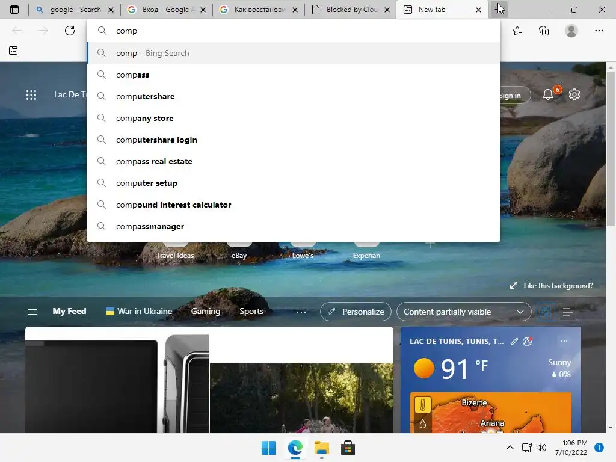Open clock and date 1:06 PM
616x462 pixels.
click(571, 448)
